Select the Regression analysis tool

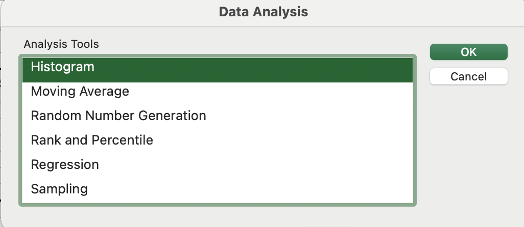tap(65, 165)
